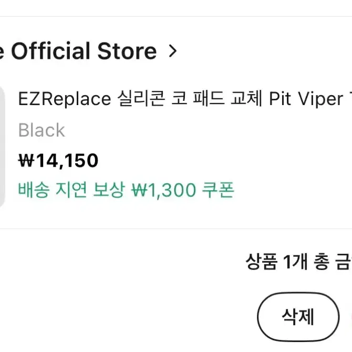Click the 1개 item count text
352x352 pixels.
pyautogui.click(x=295, y=262)
